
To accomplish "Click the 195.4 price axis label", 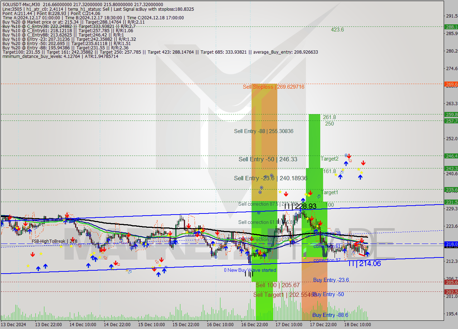I will pyautogui.click(x=451, y=314).
